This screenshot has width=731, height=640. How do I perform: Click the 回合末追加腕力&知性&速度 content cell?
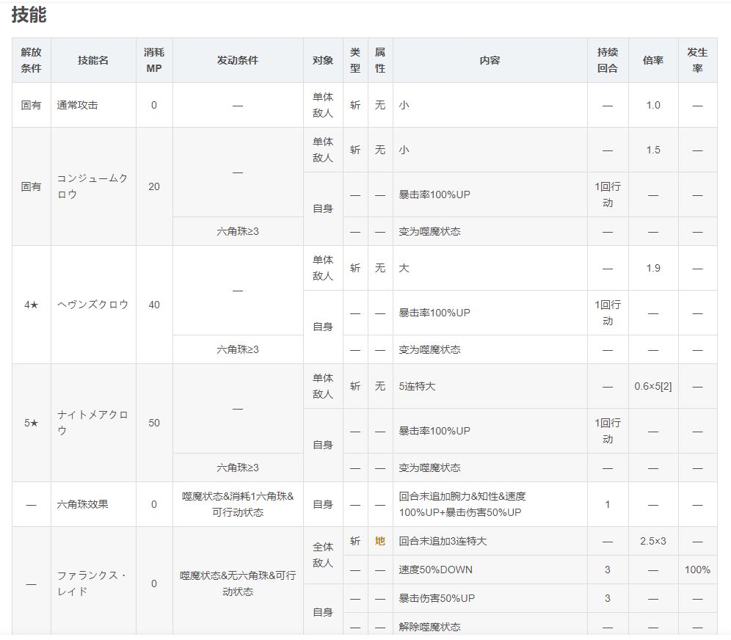pos(490,504)
